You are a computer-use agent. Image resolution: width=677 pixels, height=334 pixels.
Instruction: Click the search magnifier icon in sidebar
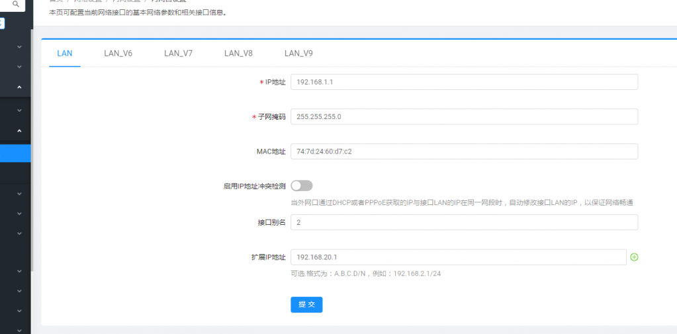tap(15, 4)
